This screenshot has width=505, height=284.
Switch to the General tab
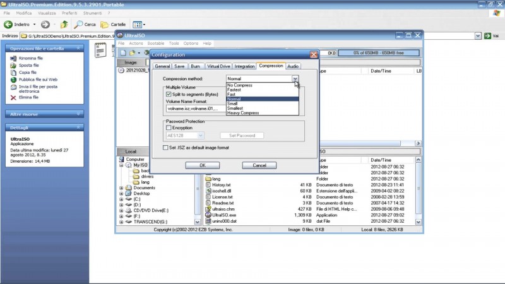[162, 66]
